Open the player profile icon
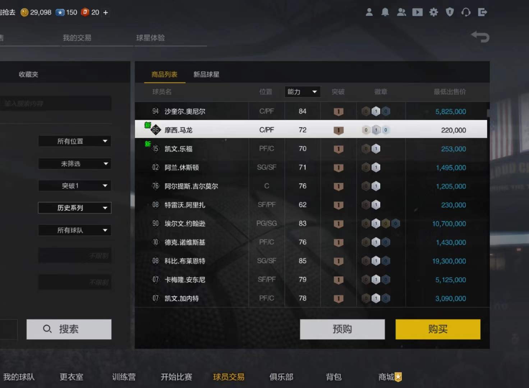The height and width of the screenshot is (388, 529). point(369,12)
